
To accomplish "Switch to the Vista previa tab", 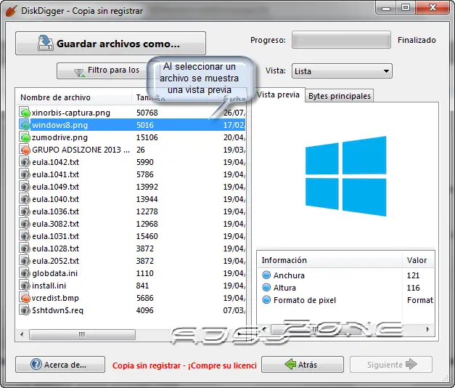I will coord(278,94).
